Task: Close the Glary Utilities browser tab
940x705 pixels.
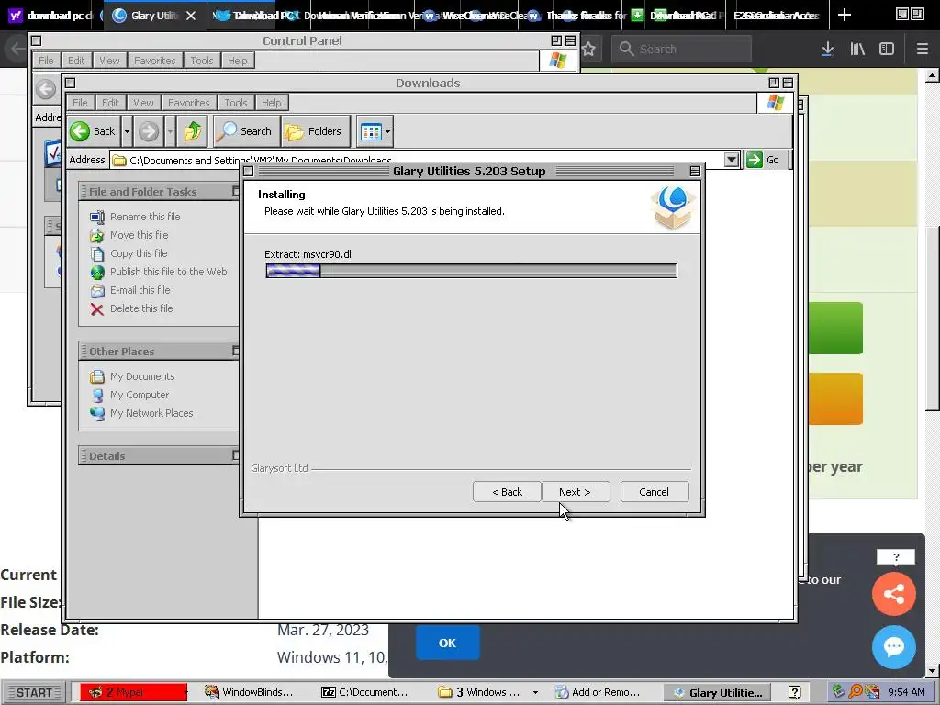Action: [x=191, y=16]
